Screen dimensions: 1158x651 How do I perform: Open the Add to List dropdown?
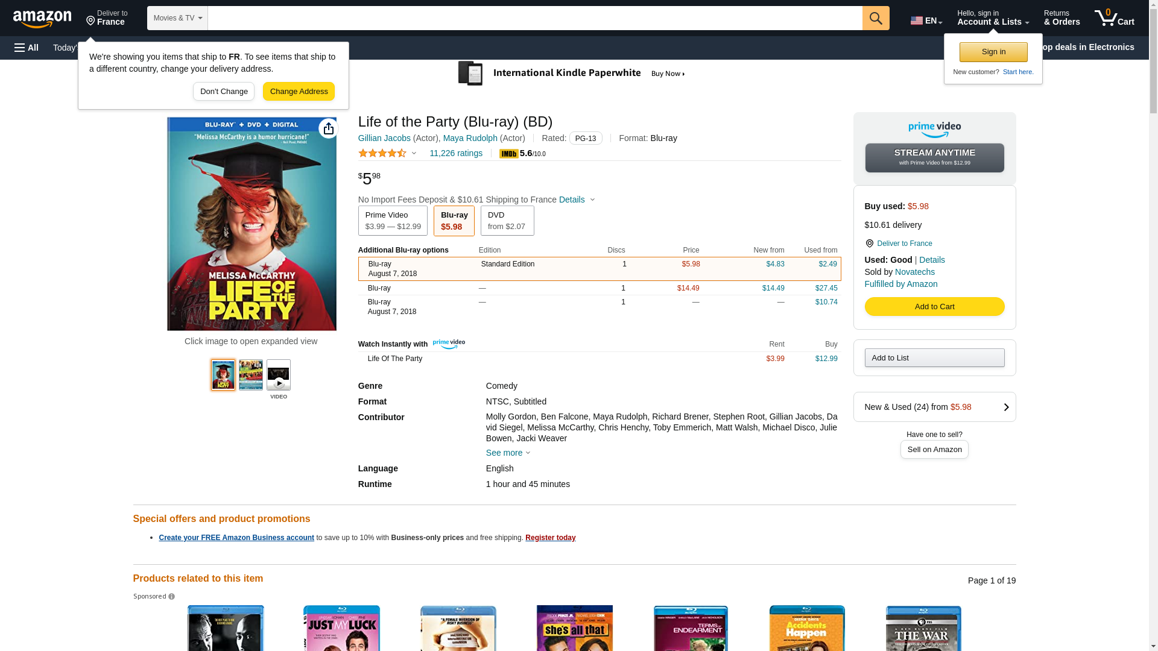[934, 358]
